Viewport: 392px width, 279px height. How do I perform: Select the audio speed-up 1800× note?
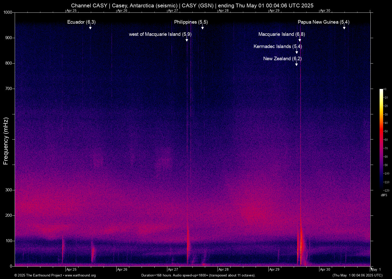(x=193, y=275)
